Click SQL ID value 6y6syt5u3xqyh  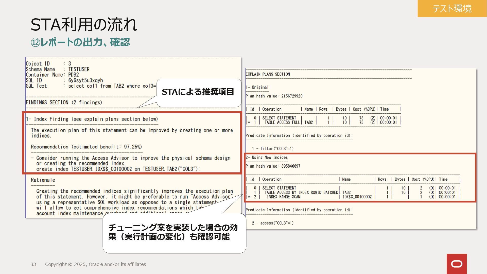pyautogui.click(x=85, y=80)
